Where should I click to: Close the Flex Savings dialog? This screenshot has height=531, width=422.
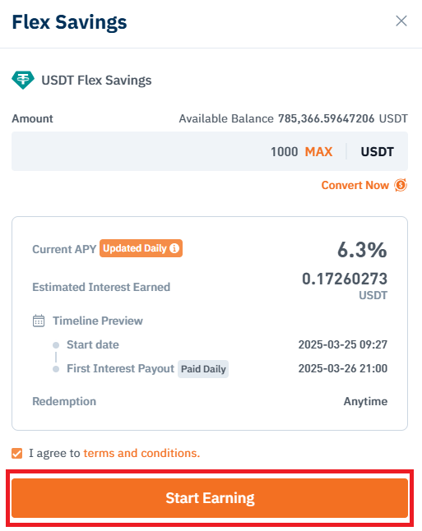401,21
